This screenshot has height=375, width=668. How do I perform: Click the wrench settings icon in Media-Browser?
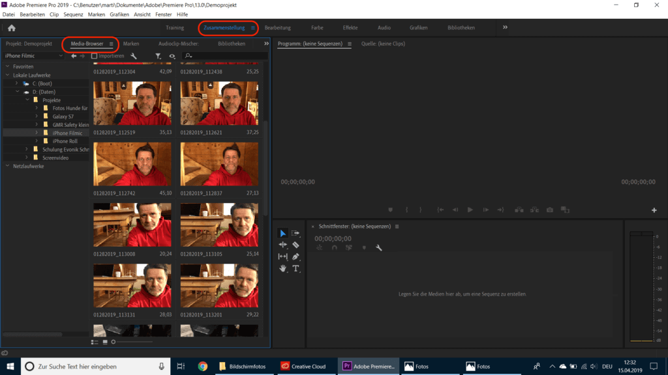tap(134, 56)
